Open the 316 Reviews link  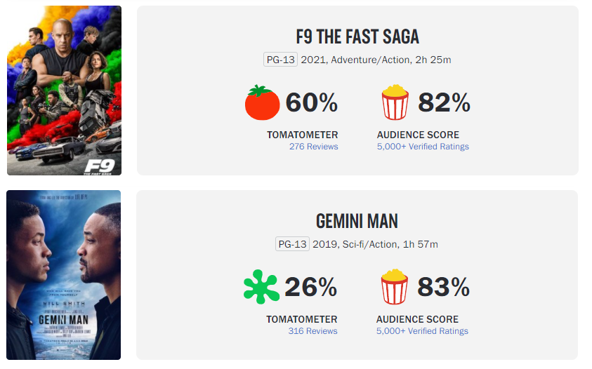click(x=313, y=331)
